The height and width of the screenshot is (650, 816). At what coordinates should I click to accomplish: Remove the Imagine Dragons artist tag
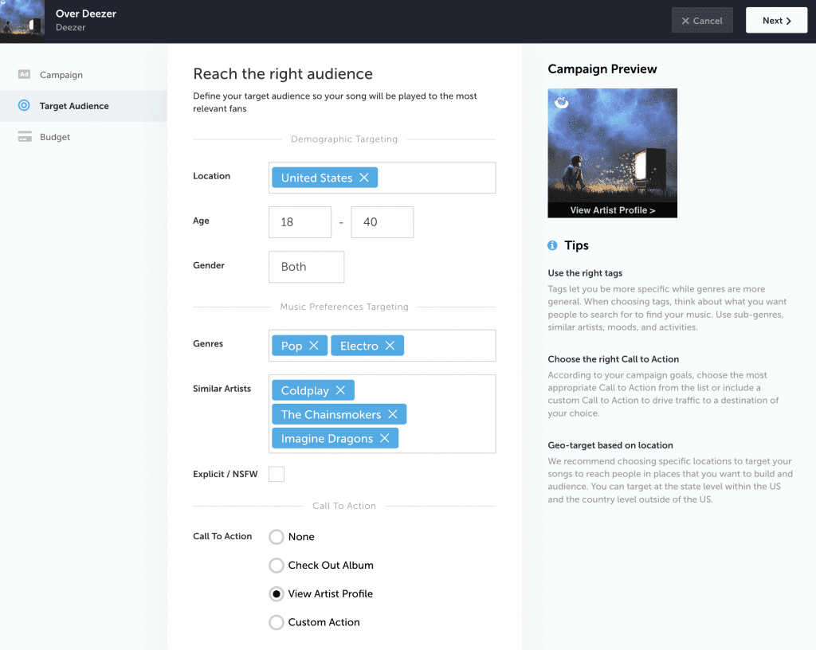coord(385,438)
